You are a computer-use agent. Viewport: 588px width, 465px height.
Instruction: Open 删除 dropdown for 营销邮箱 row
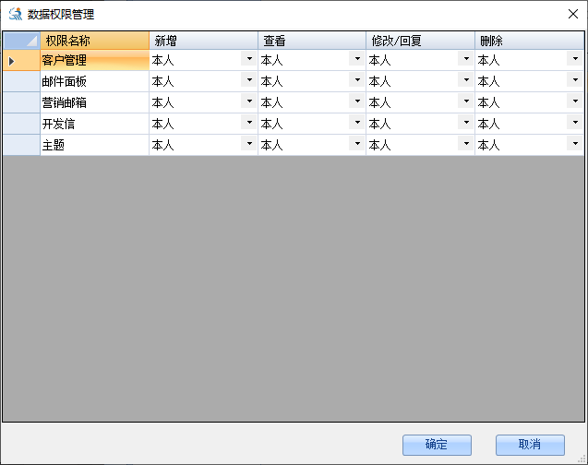pyautogui.click(x=575, y=101)
